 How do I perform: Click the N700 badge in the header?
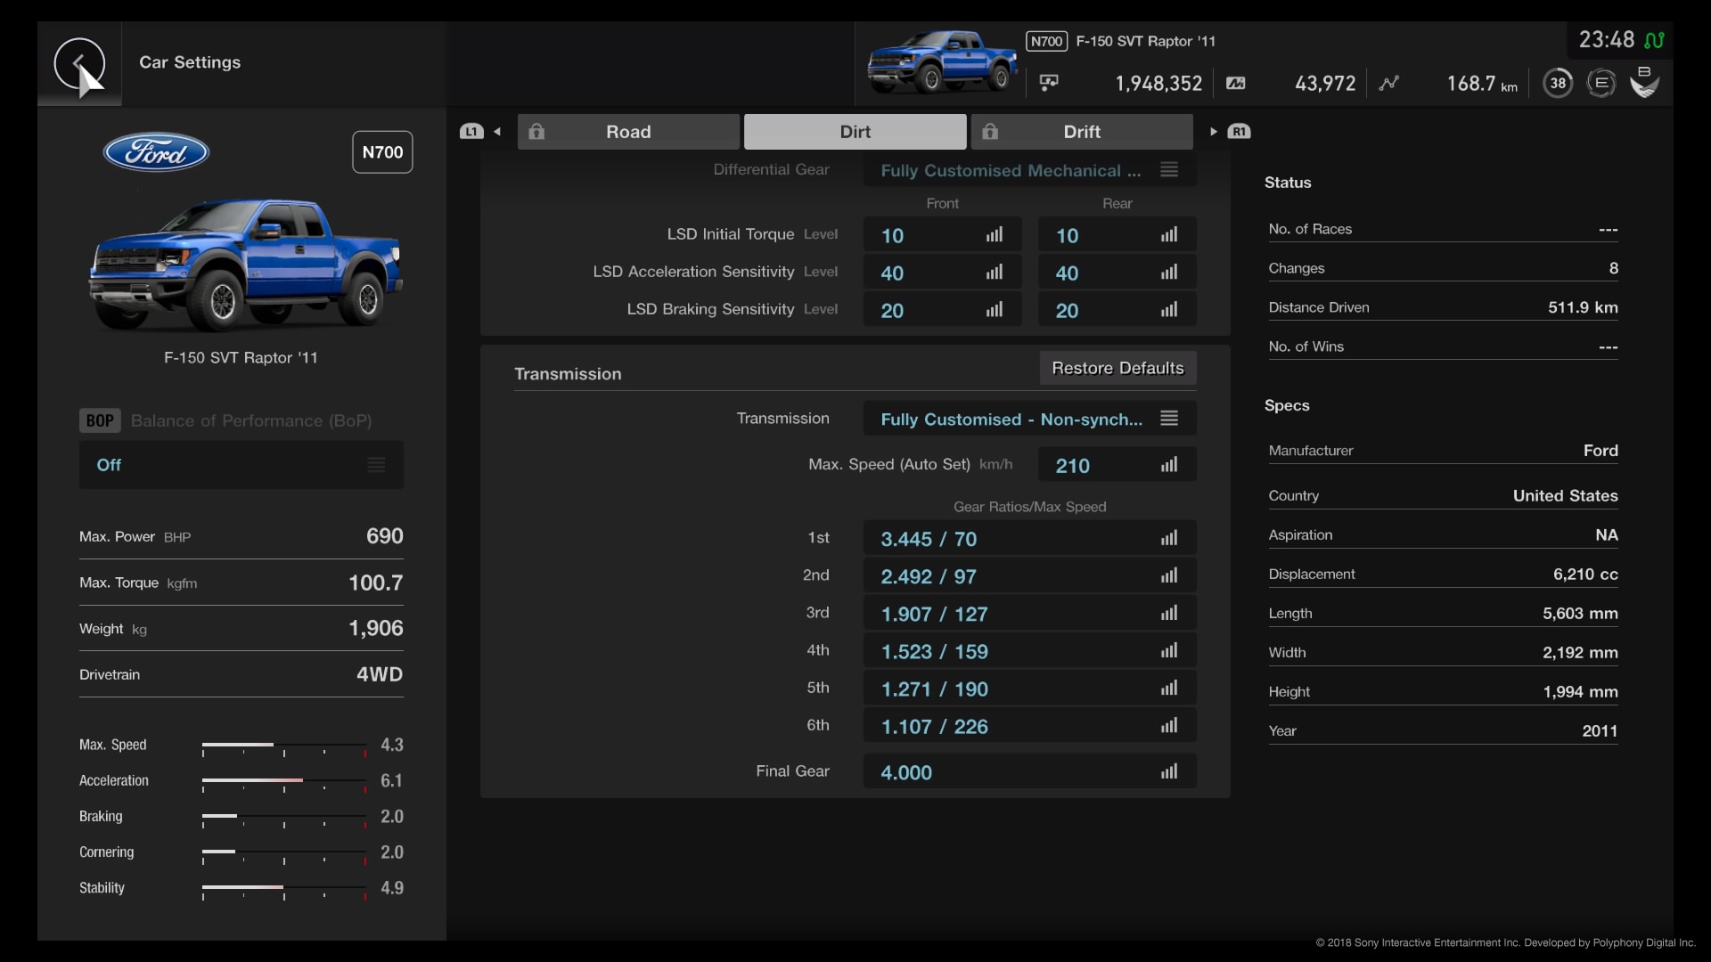pos(1046,41)
